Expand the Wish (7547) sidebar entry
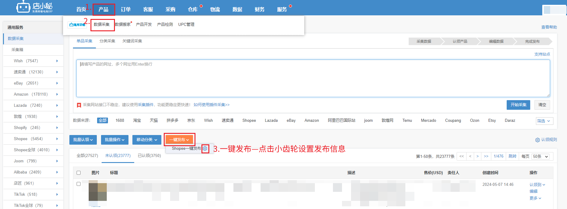 click(57, 61)
